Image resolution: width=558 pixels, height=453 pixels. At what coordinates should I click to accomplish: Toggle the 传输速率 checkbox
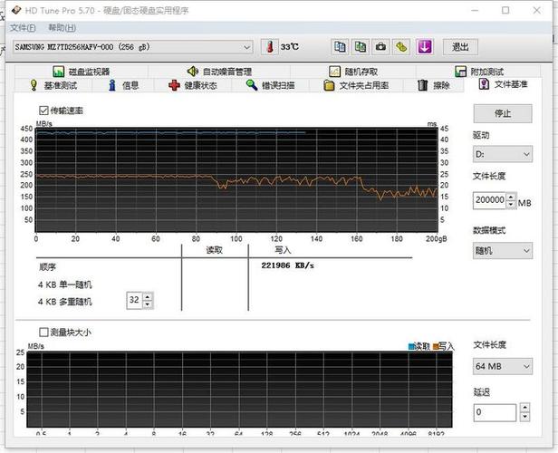coord(43,111)
